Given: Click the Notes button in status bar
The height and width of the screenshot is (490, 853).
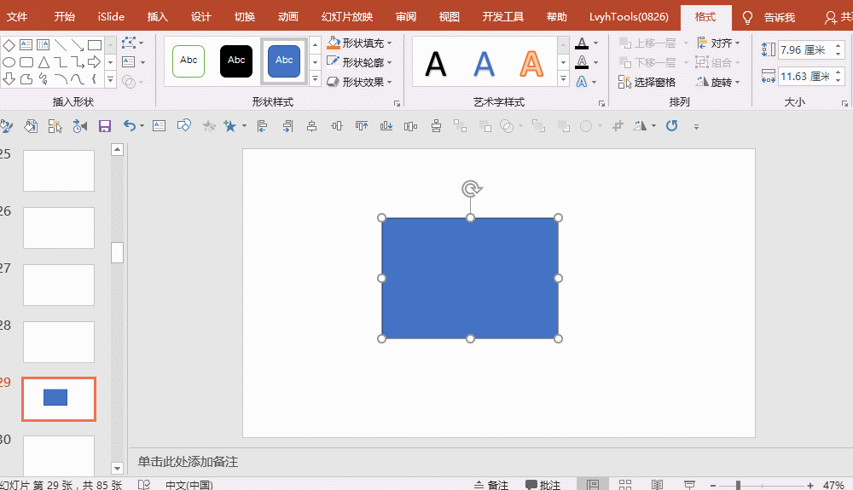Looking at the screenshot, I should point(491,485).
